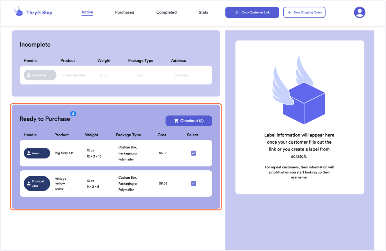Open the Purchased tab
The height and width of the screenshot is (251, 386).
pos(124,13)
